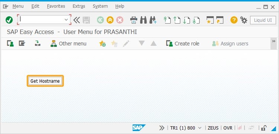The image size is (279, 134).
Task: Open the Help menu
Action: (x=119, y=6)
